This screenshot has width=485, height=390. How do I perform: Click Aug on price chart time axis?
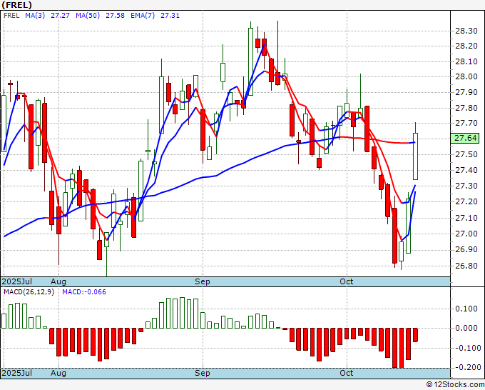pyautogui.click(x=58, y=281)
